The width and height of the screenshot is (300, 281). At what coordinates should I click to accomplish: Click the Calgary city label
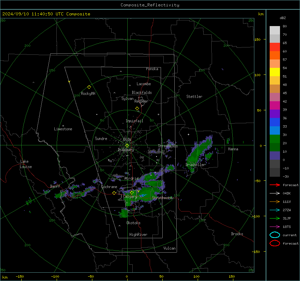(x=130, y=196)
